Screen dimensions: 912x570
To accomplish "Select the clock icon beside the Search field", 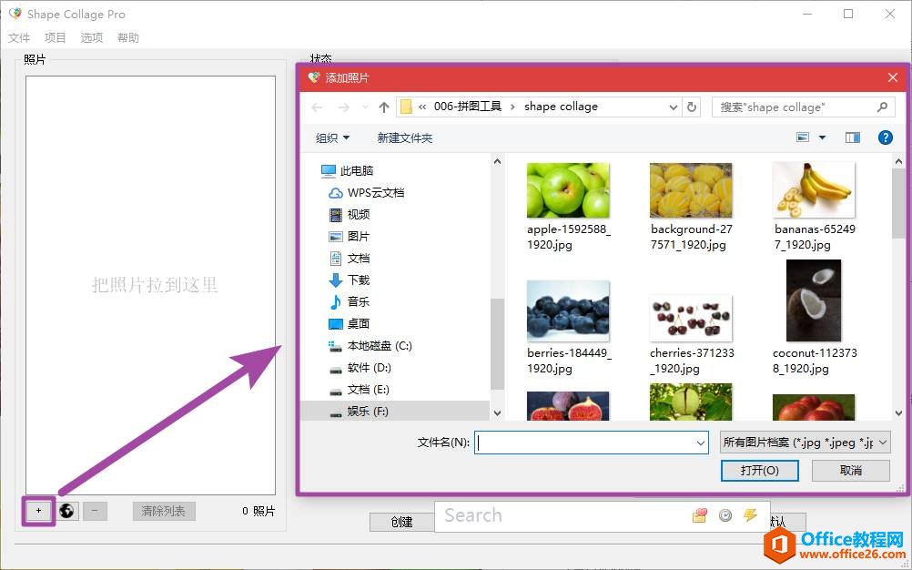I will (725, 515).
